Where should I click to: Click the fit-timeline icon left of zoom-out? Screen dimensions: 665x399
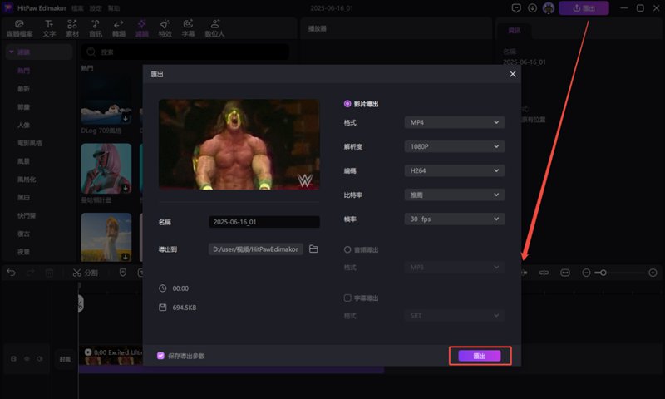point(565,273)
